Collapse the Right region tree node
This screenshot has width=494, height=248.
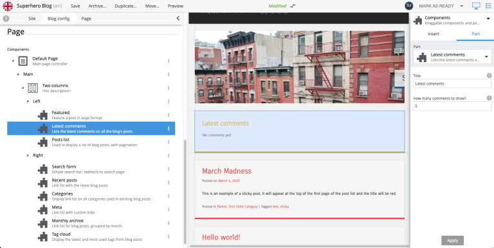28,155
